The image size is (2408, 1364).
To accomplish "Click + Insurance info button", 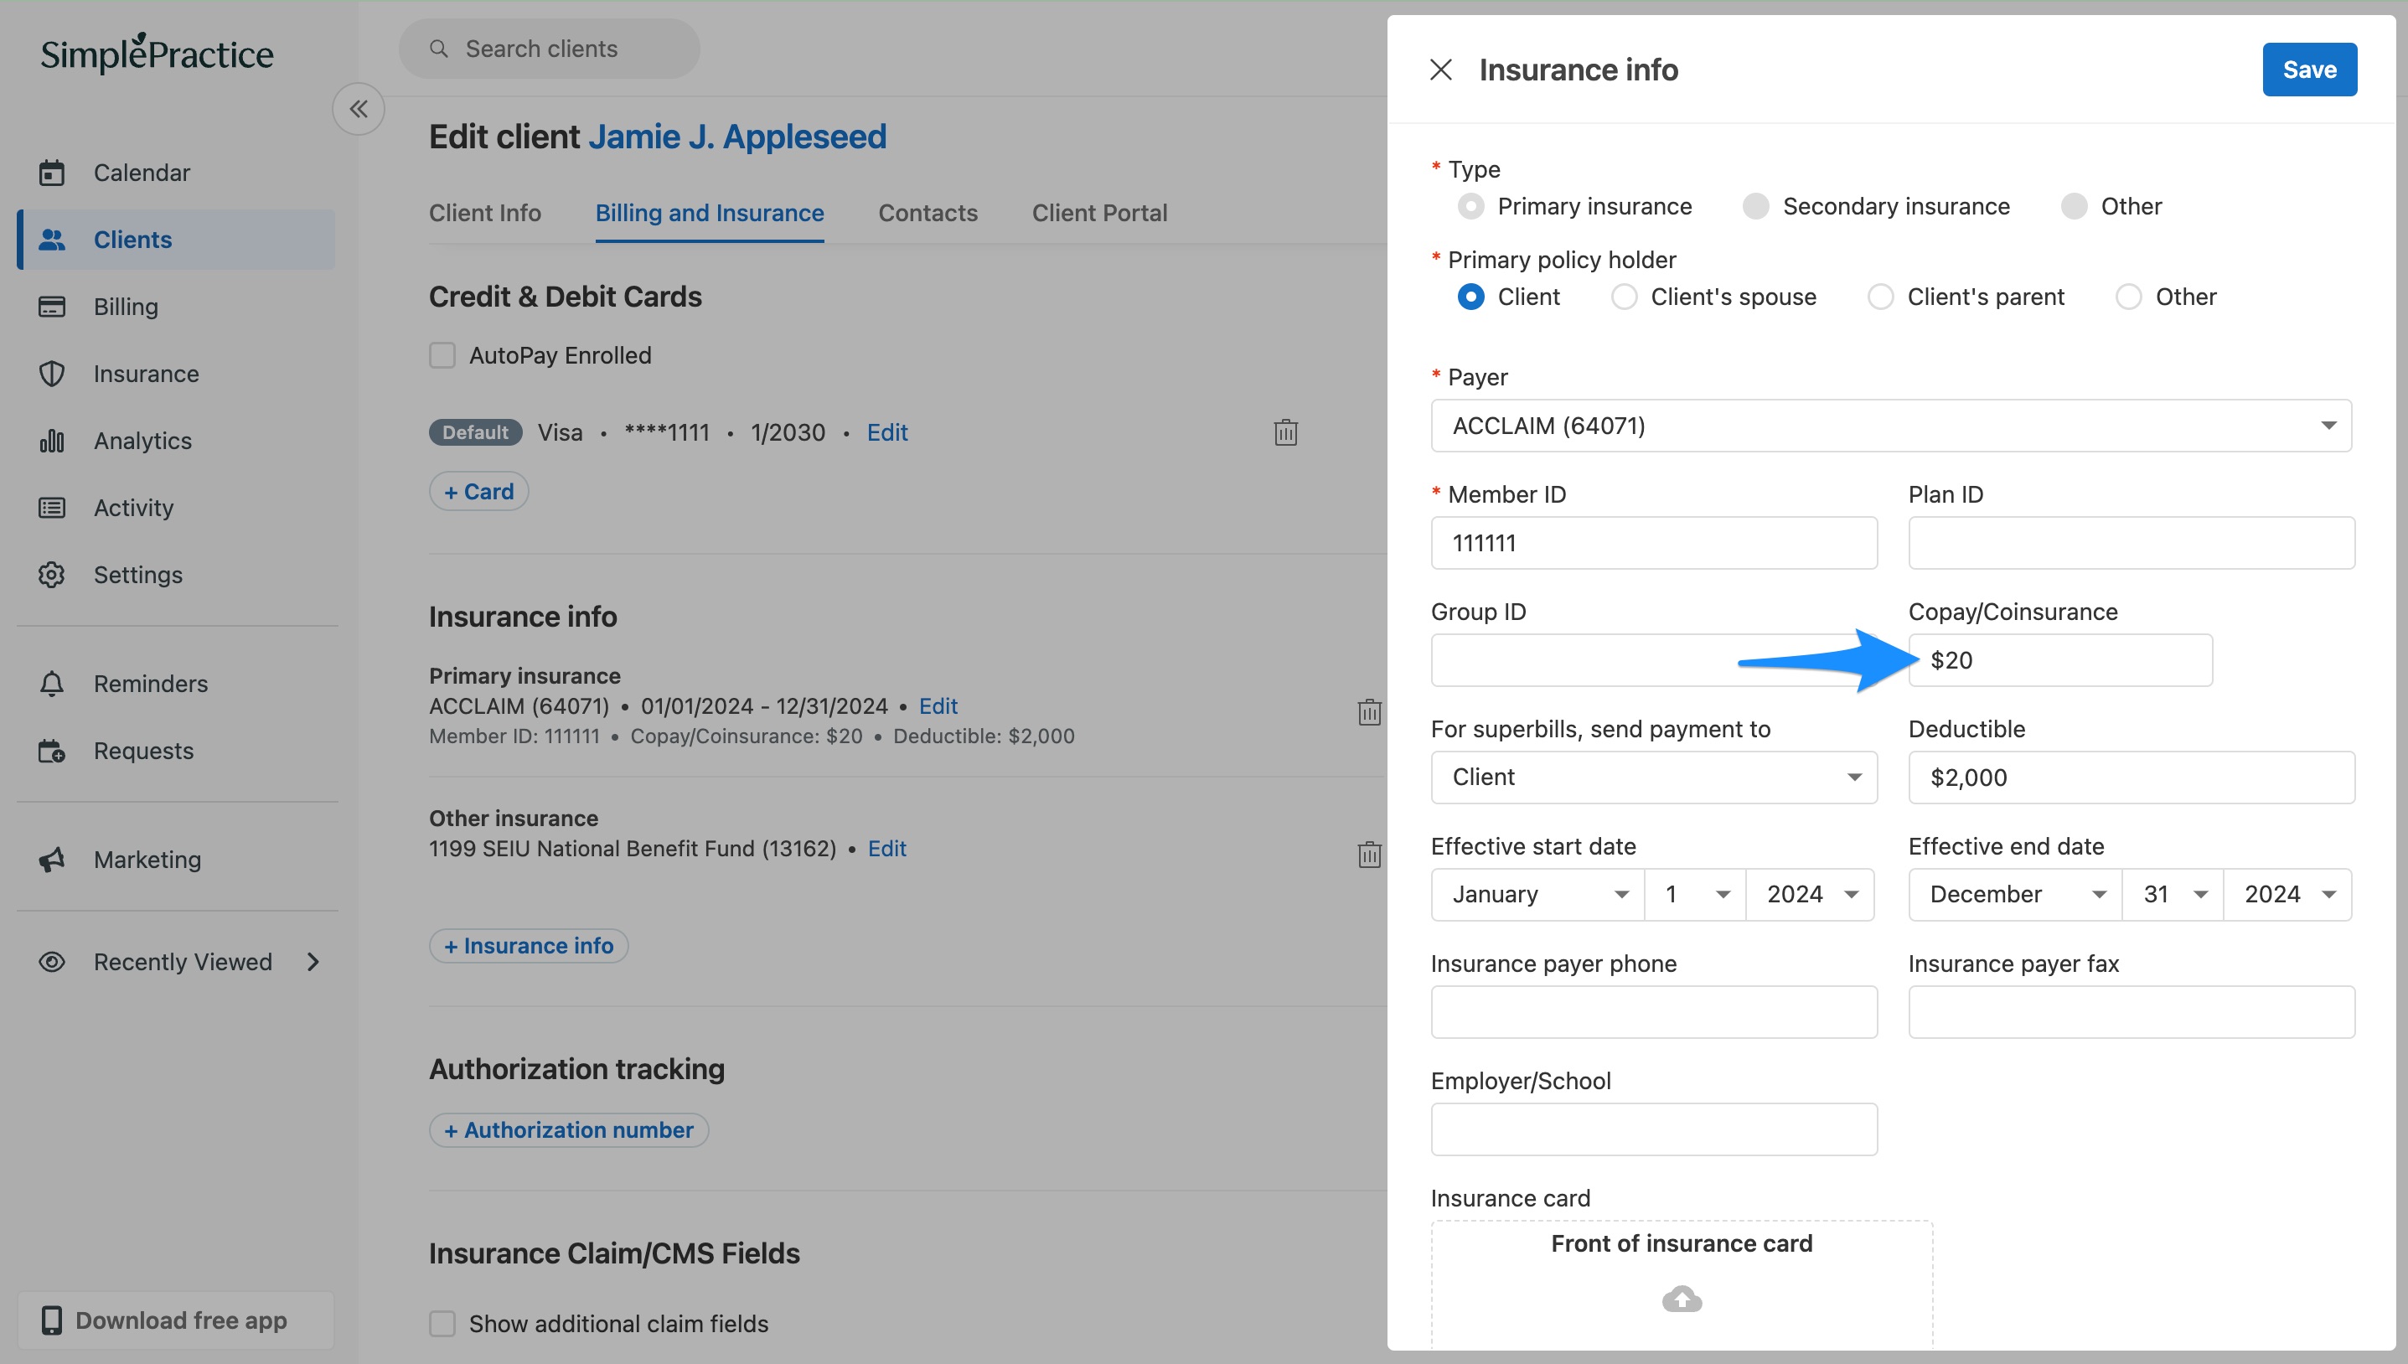I will 528,945.
